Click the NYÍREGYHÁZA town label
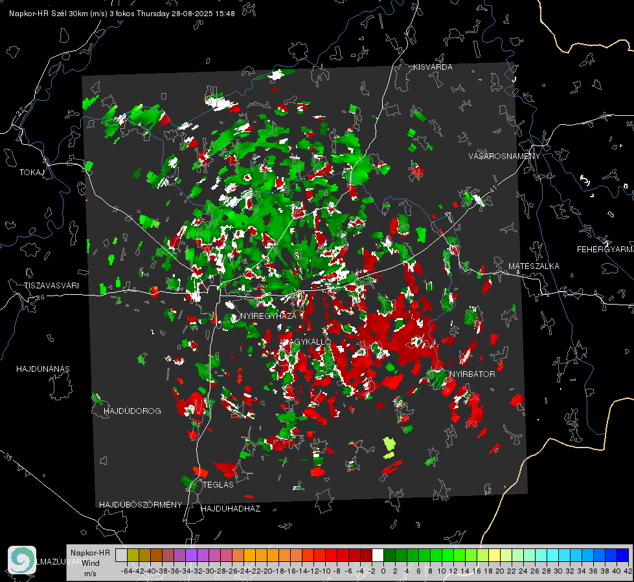Screen dimensions: 634x582 pos(268,316)
